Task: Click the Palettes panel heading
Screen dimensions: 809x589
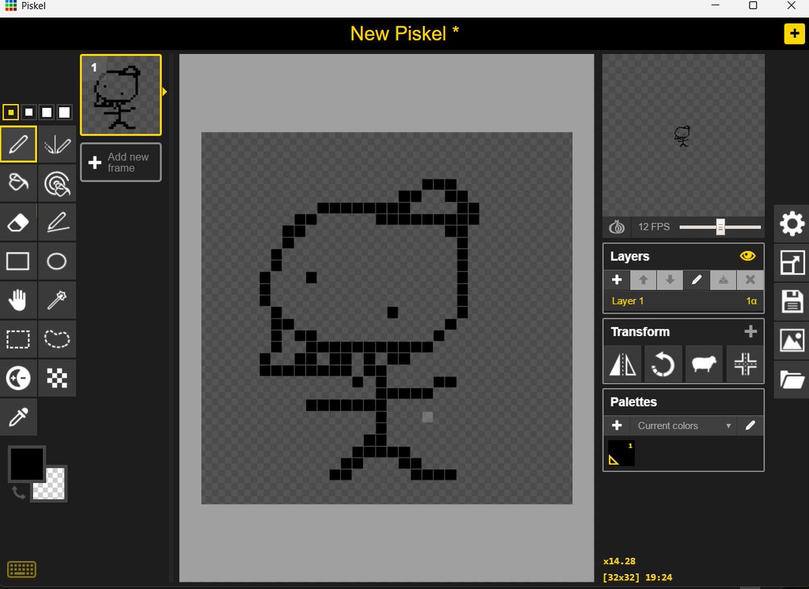Action: (634, 402)
